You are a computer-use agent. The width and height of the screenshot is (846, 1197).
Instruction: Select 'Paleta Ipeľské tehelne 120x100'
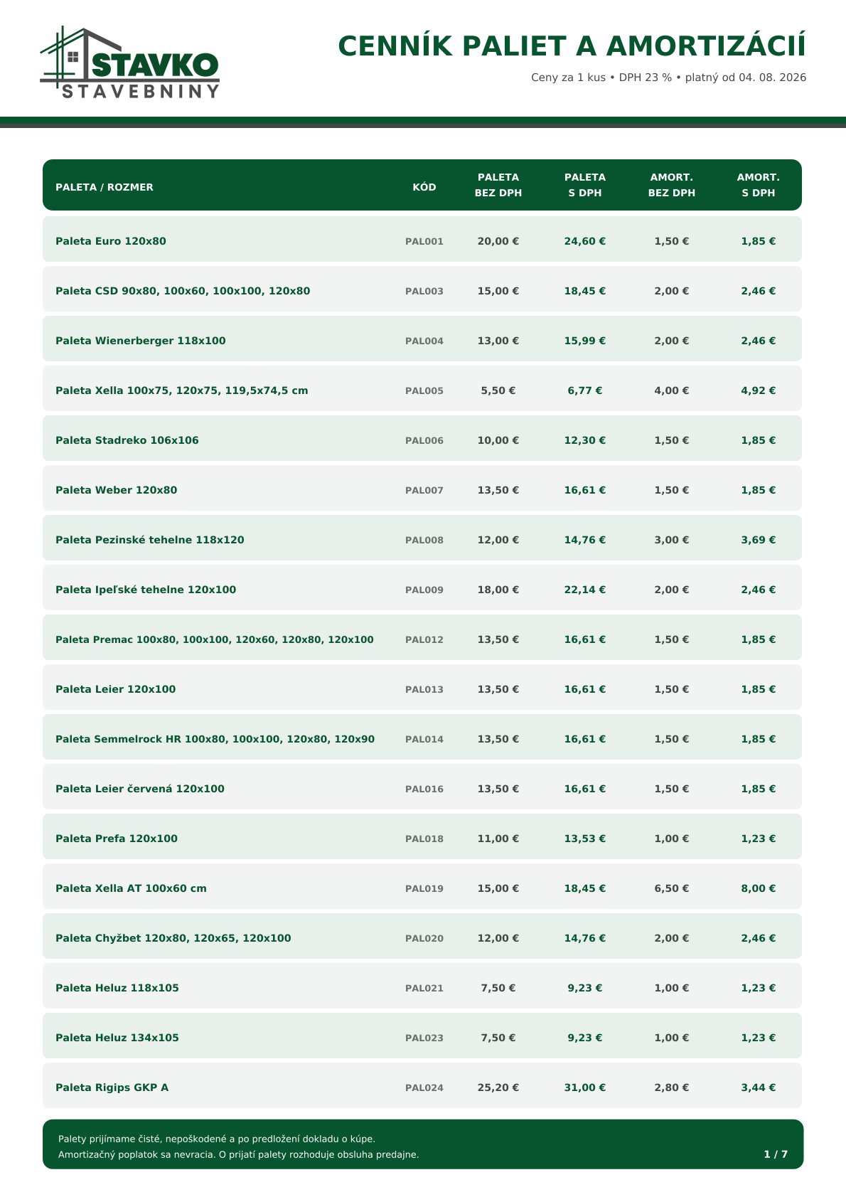coord(146,590)
